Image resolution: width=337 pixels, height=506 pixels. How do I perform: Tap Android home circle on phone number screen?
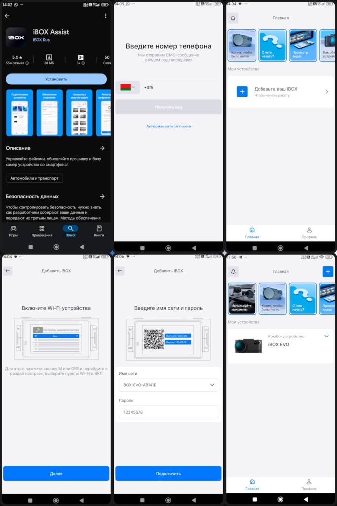[168, 248]
